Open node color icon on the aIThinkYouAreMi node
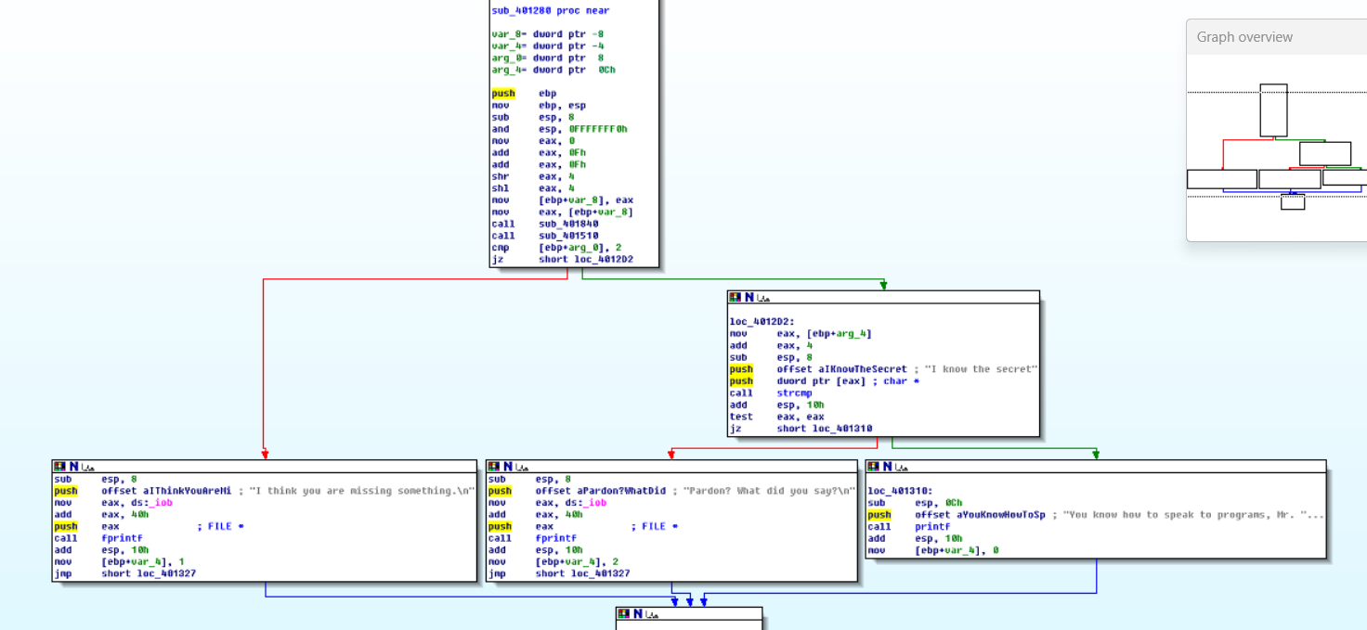 tap(59, 466)
